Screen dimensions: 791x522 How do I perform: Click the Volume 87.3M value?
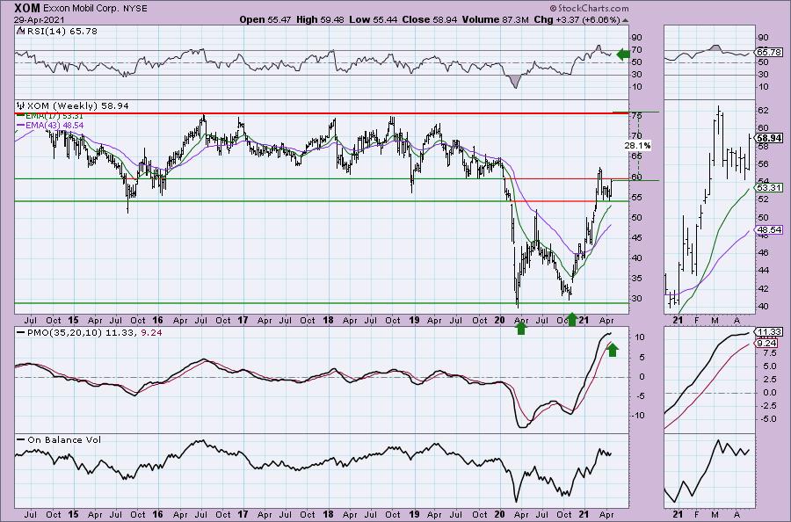click(x=495, y=19)
